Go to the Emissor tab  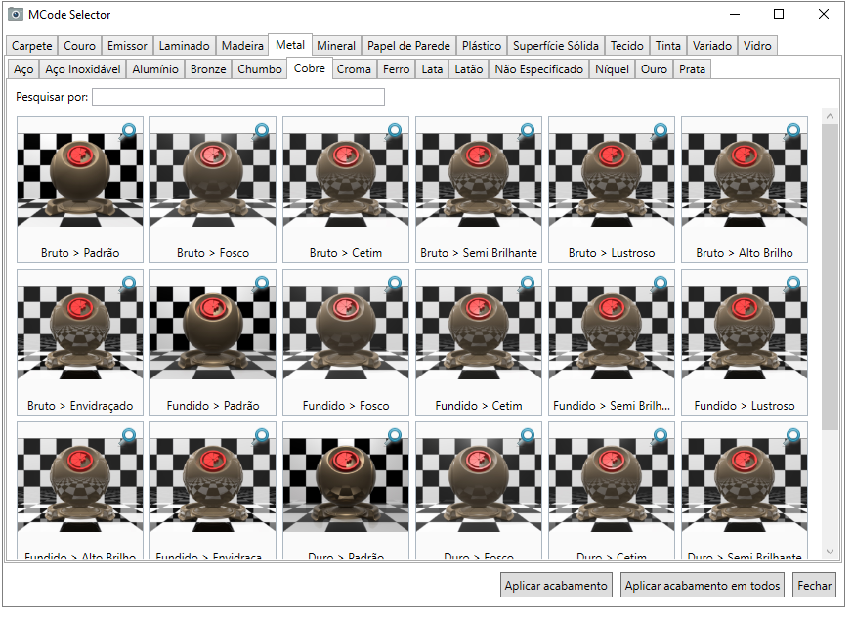[x=127, y=46]
